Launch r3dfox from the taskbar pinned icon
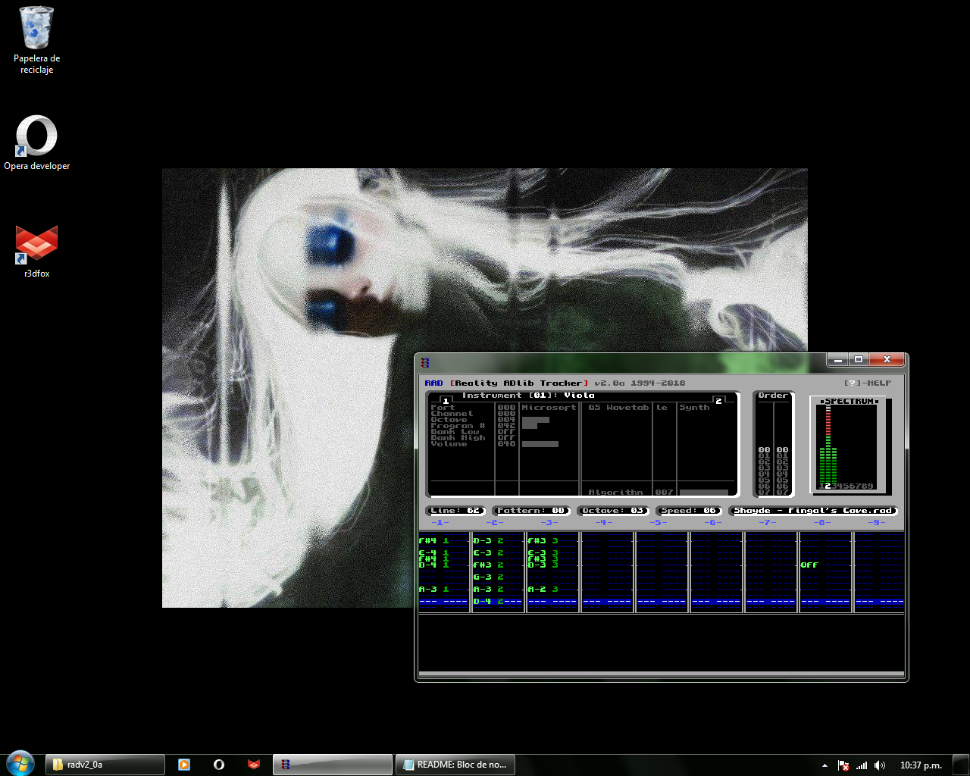The width and height of the screenshot is (970, 776). [x=254, y=765]
